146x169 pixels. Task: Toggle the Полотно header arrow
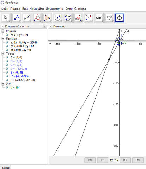(50, 26)
